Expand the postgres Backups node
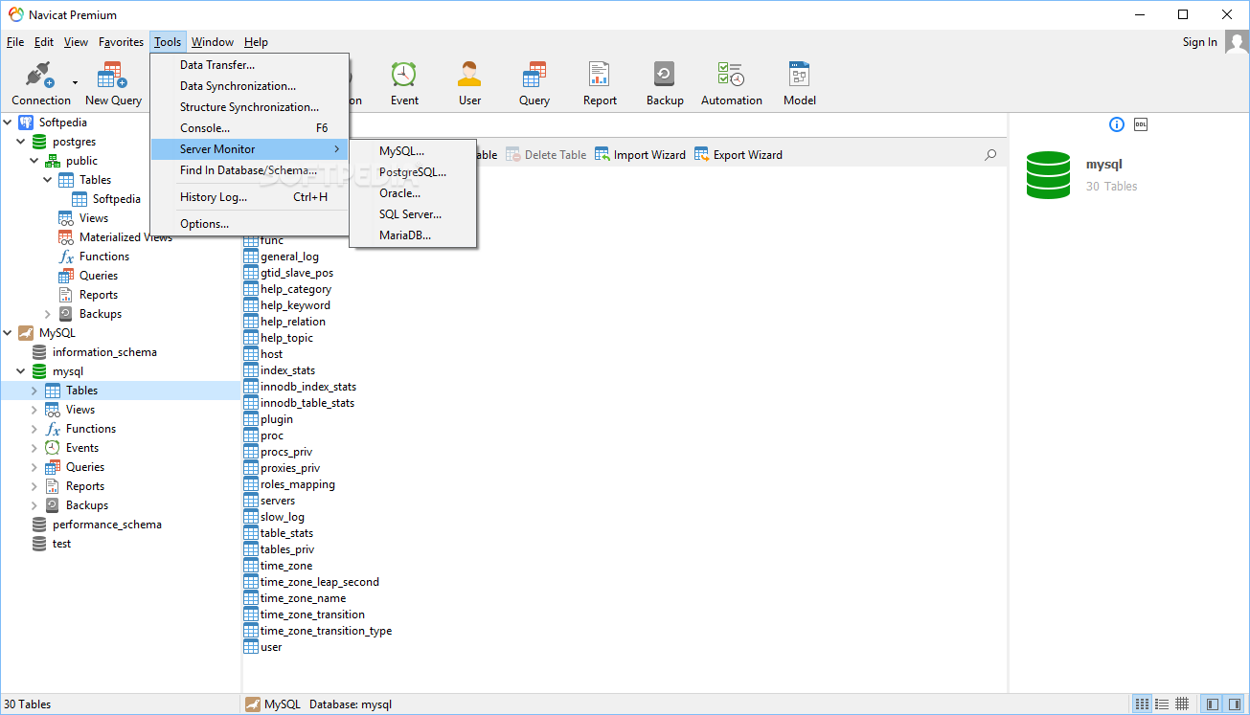Image resolution: width=1250 pixels, height=715 pixels. click(x=48, y=314)
